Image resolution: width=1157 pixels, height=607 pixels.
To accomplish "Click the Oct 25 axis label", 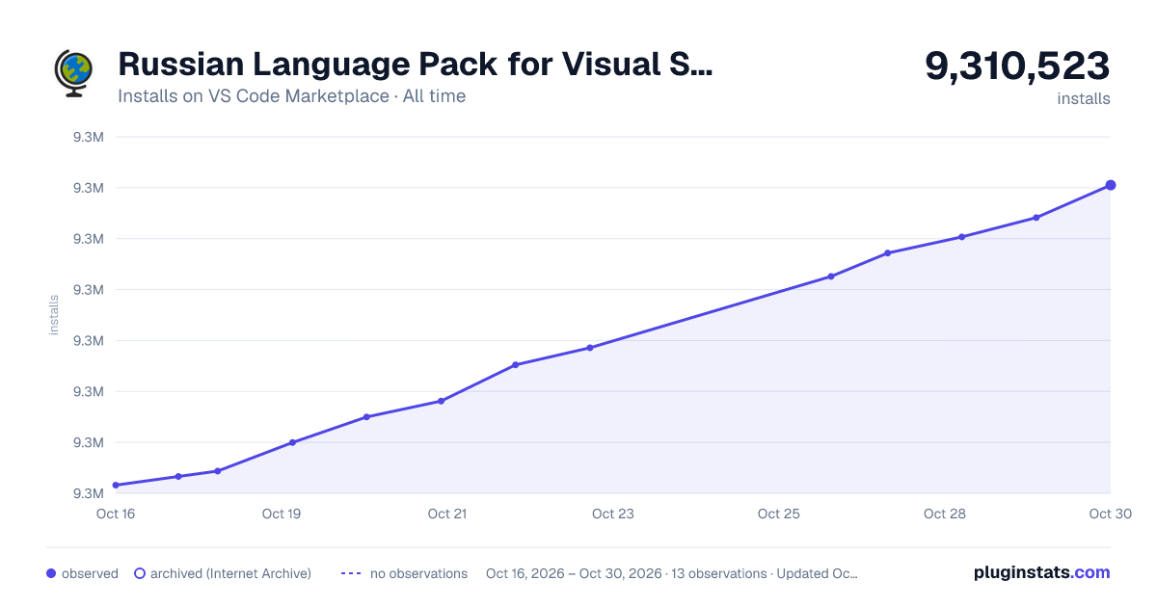I will pyautogui.click(x=779, y=514).
